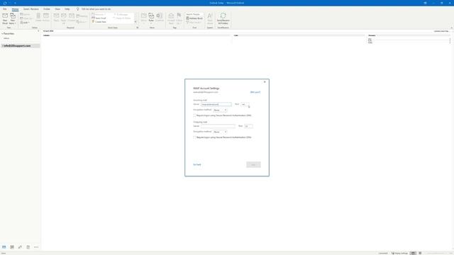Open the File menu
Image resolution: width=454 pixels, height=255 pixels.
[x=5, y=9]
